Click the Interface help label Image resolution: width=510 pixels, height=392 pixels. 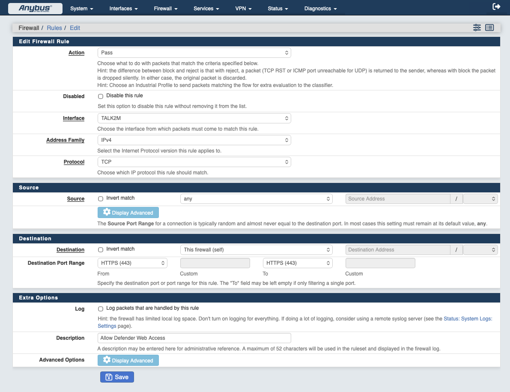point(74,118)
